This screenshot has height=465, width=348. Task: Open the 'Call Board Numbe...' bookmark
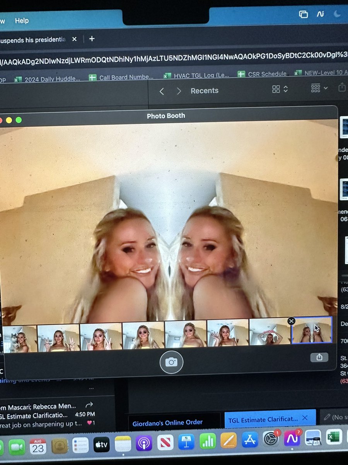click(x=121, y=77)
